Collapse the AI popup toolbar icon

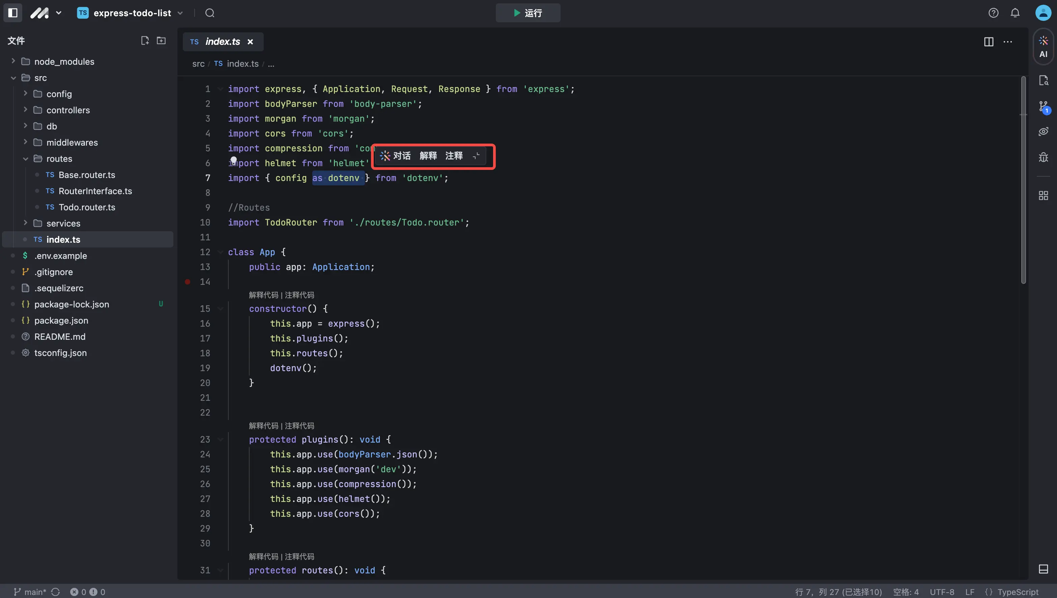tap(476, 156)
